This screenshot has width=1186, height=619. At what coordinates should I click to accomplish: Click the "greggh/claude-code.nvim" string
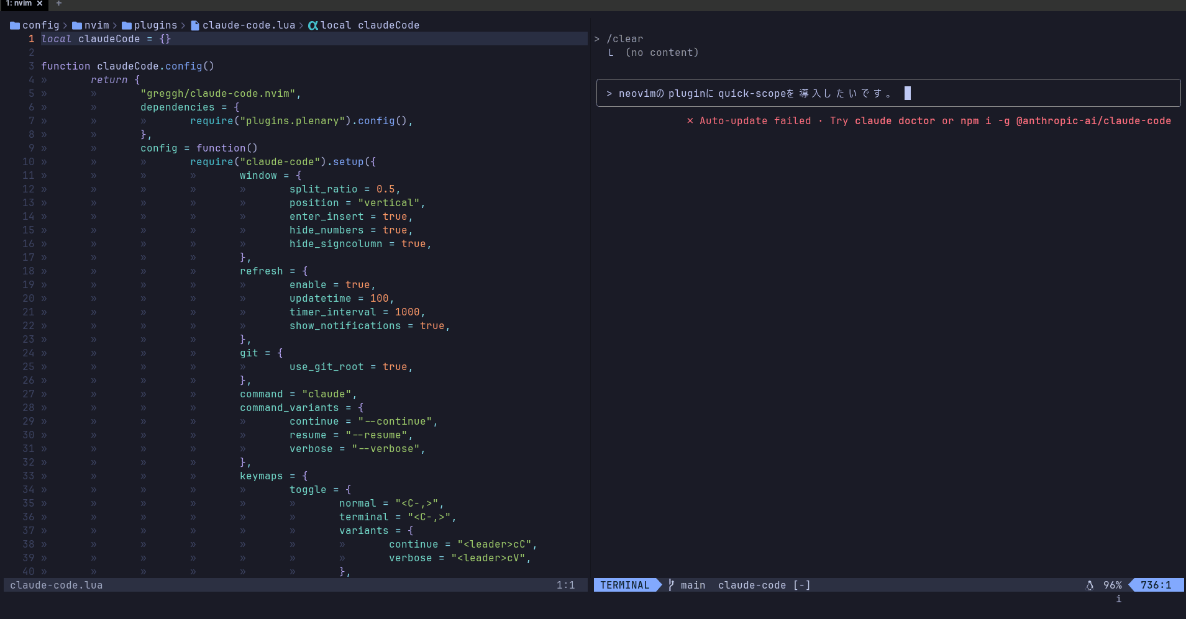[218, 94]
